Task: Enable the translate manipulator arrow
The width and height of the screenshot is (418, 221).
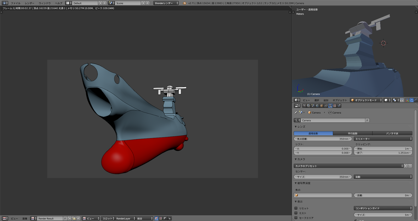Action: [x=412, y=100]
